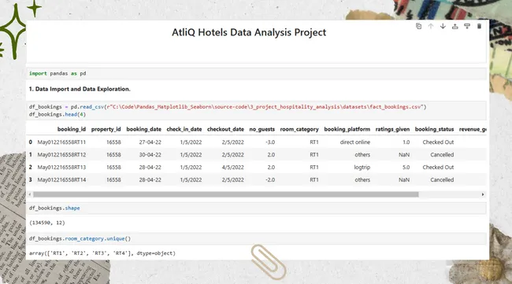Click the no_guests column header
The width and height of the screenshot is (512, 284).
262,129
